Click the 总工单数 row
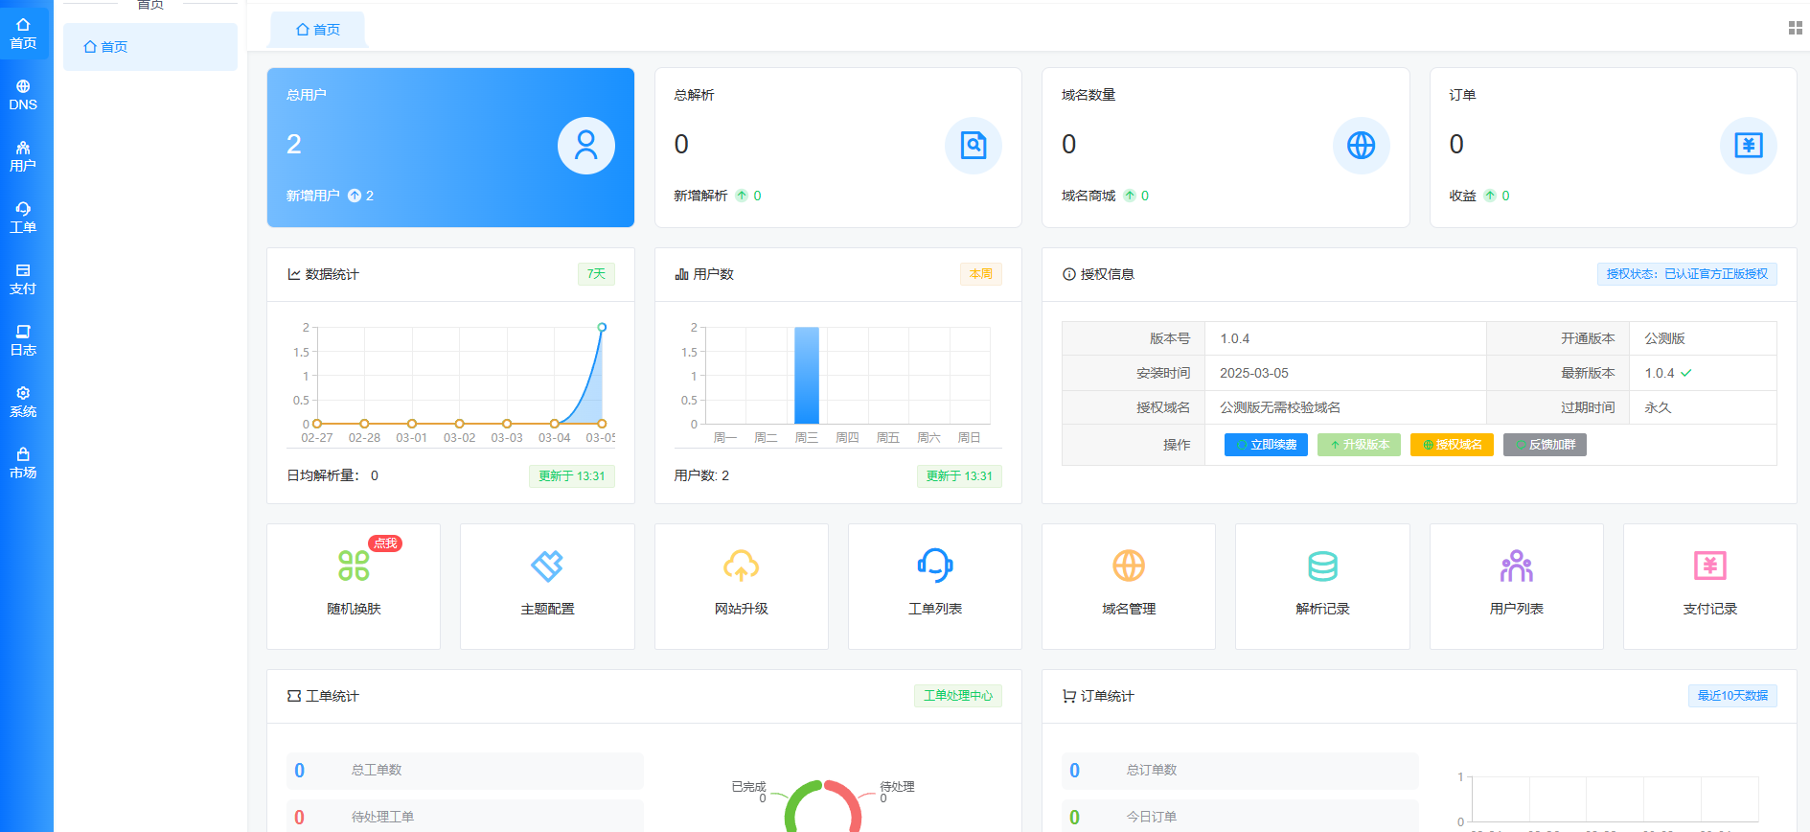Screen dimensions: 1810x832 [465, 771]
